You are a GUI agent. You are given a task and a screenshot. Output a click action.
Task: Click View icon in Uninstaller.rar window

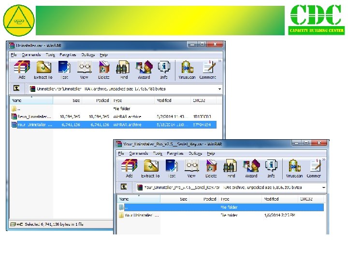pyautogui.click(x=84, y=70)
